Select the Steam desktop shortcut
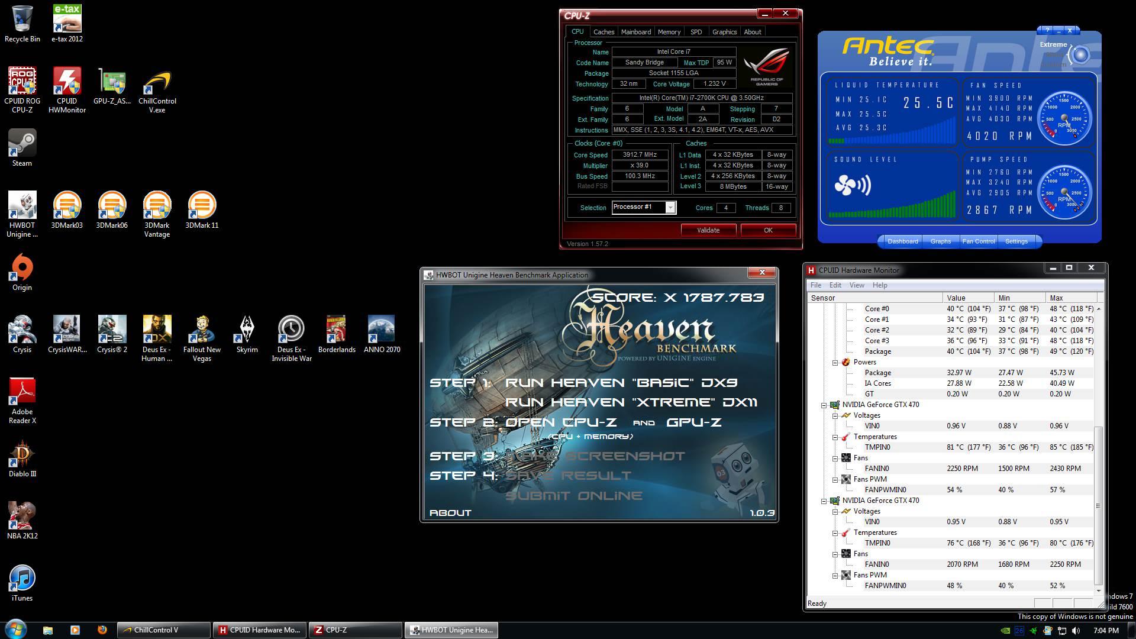The width and height of the screenshot is (1136, 639). point(22,148)
